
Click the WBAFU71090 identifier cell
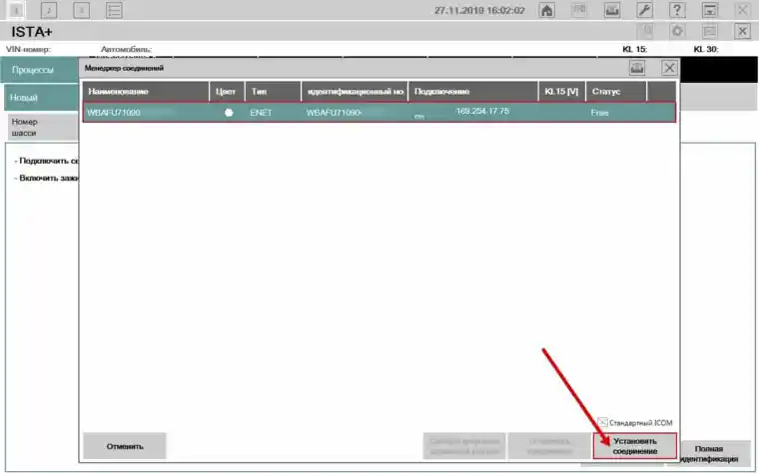pos(334,113)
